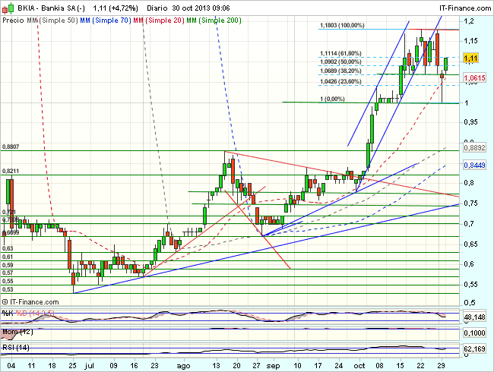The image size is (494, 372).
Task: Click the 0,8892 moving average value tag
Action: (x=474, y=147)
